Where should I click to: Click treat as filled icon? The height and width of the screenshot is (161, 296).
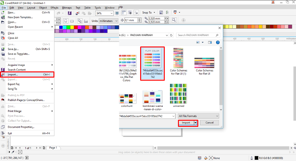click(x=174, y=20)
